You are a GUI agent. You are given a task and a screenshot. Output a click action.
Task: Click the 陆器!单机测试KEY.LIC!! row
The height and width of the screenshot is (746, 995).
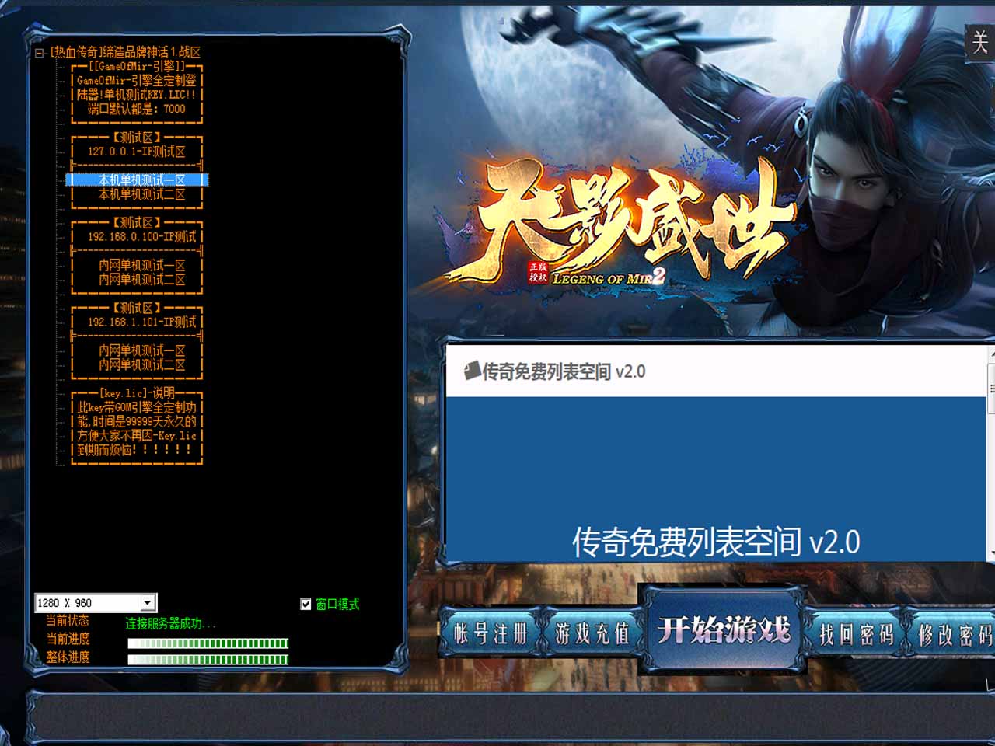tap(137, 95)
